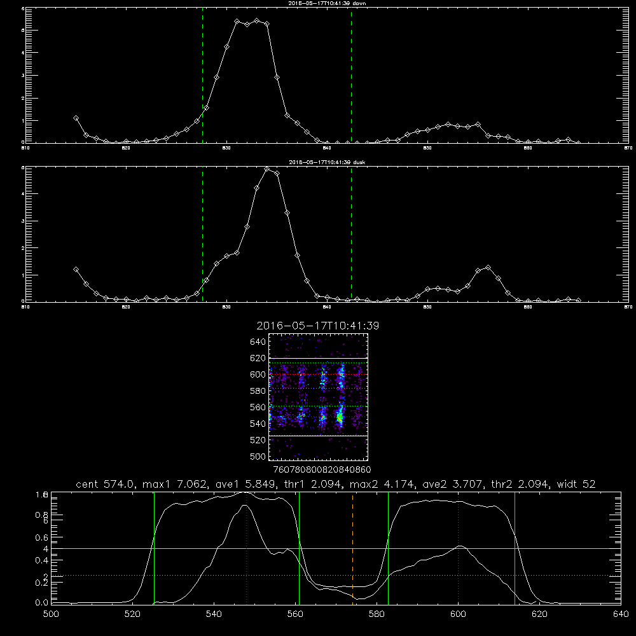The width and height of the screenshot is (636, 636).
Task: Click x-axis label 860 of dusk plot
Action: tap(528, 307)
